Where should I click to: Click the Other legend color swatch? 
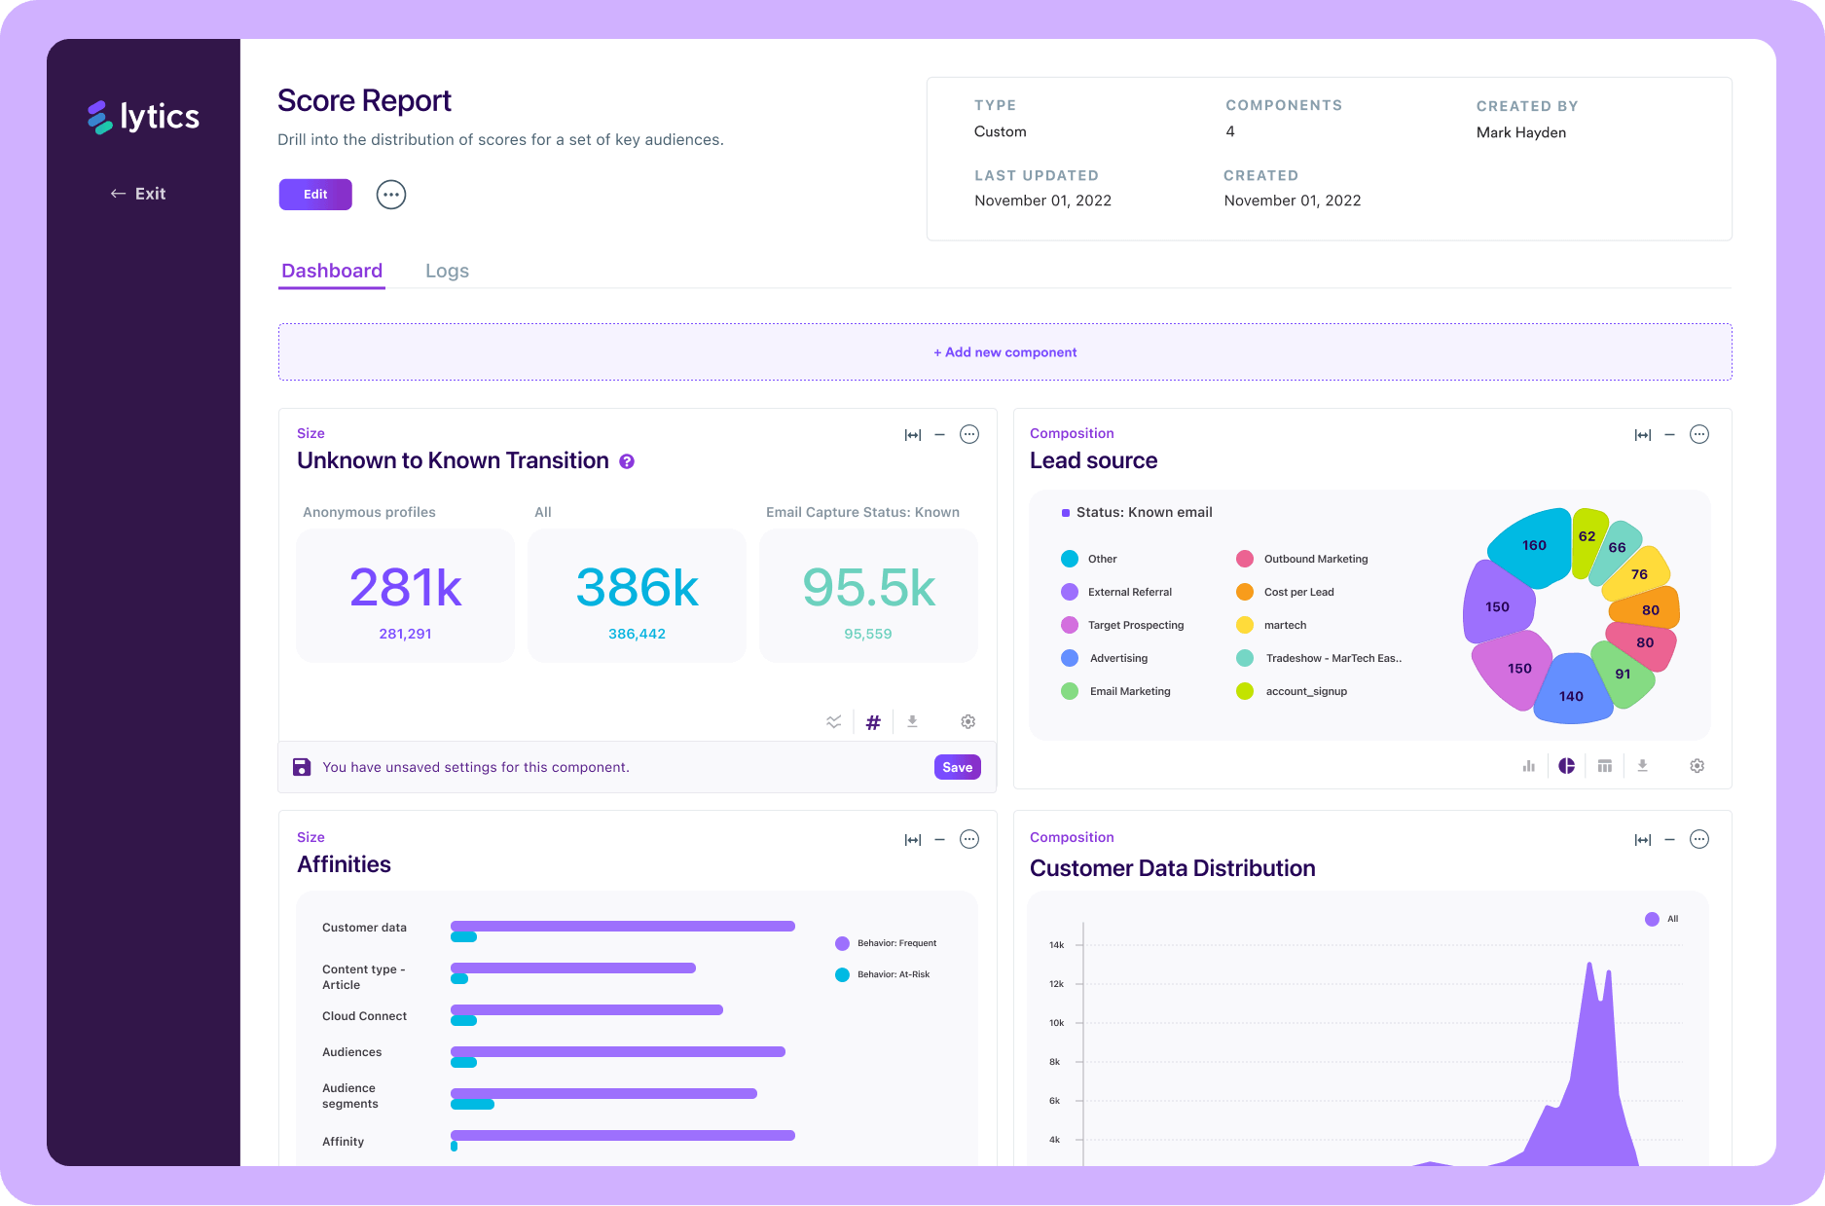click(x=1070, y=559)
